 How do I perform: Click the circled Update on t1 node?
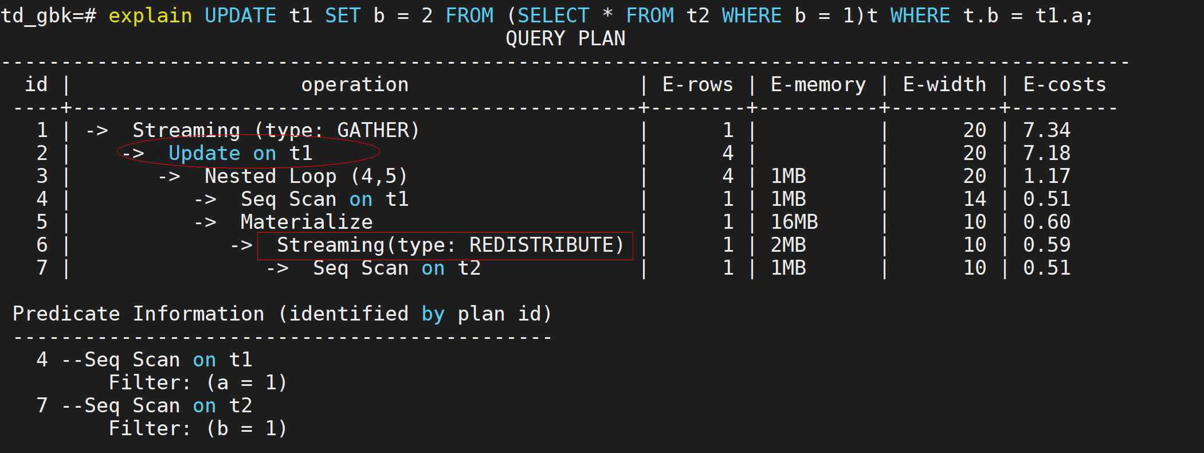tap(240, 154)
